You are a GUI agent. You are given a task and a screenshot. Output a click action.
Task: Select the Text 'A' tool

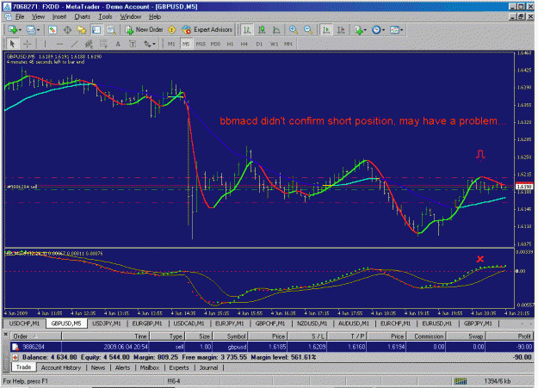tap(118, 44)
